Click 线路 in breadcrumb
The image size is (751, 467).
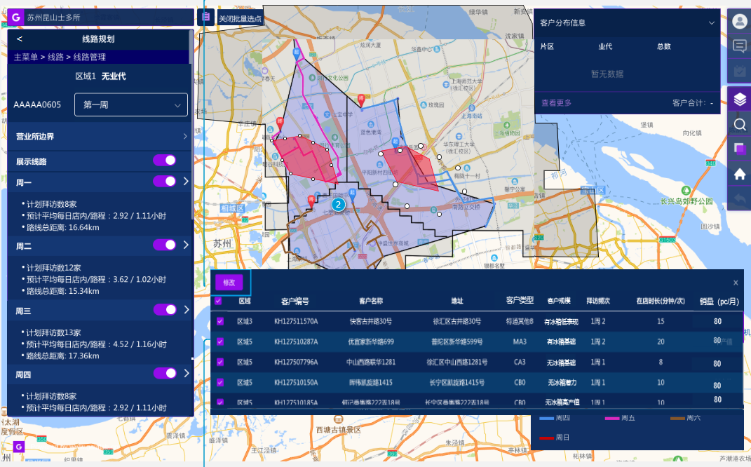[x=55, y=57]
